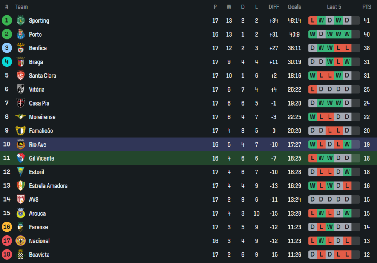Open the Estrela Amadora team link
Image resolution: width=377 pixels, height=263 pixels.
pos(48,186)
